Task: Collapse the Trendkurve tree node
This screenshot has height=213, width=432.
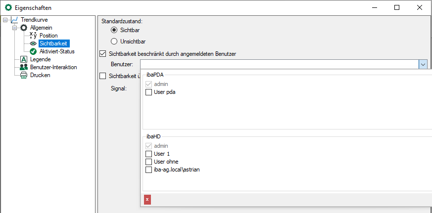Action: 5,20
